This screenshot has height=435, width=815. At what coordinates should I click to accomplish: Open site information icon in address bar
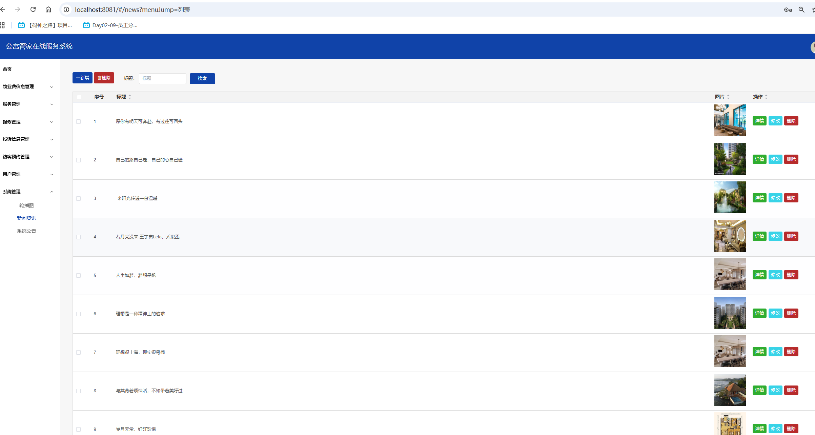click(66, 9)
